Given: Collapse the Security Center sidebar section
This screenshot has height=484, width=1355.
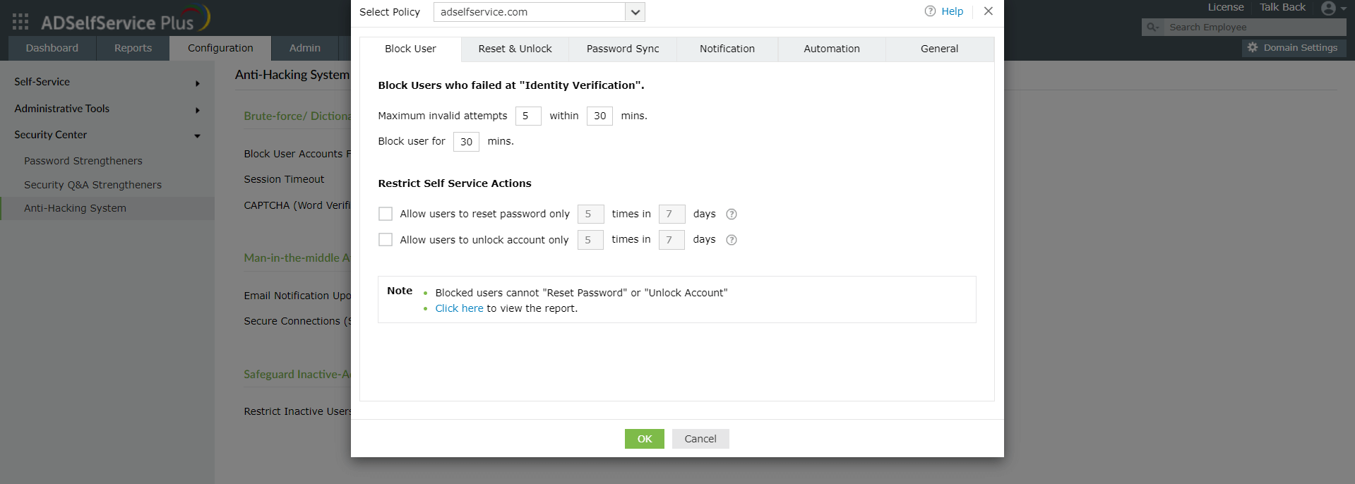Looking at the screenshot, I should coord(197,136).
